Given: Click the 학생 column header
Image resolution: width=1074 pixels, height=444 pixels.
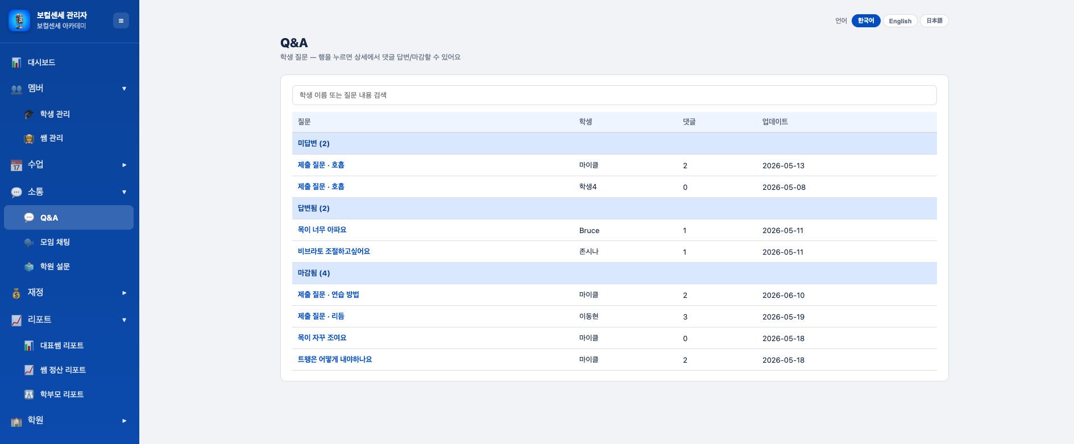Looking at the screenshot, I should tap(586, 122).
